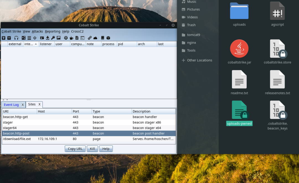Switch to target table crosshair icon

click(35, 38)
